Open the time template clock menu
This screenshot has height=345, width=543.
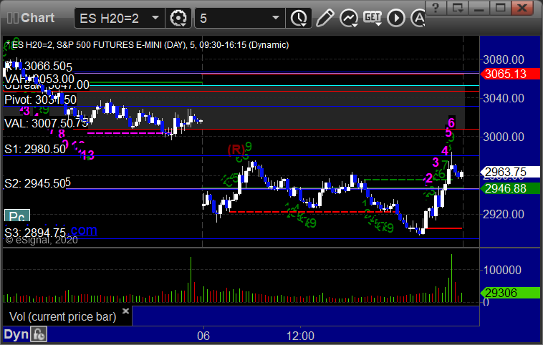click(299, 19)
